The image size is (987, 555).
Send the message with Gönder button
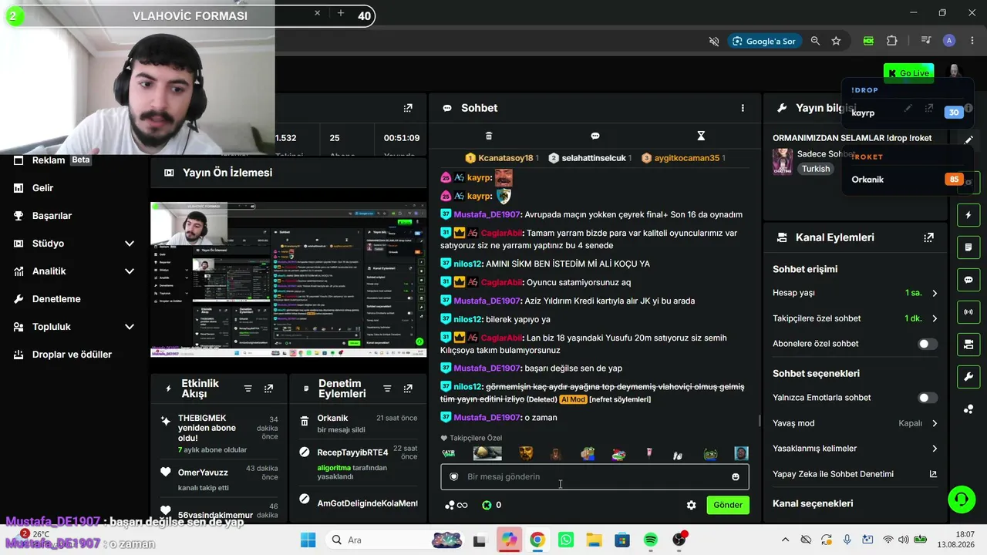[x=728, y=505]
